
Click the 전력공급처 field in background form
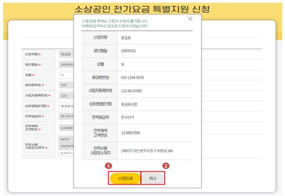pos(66,116)
